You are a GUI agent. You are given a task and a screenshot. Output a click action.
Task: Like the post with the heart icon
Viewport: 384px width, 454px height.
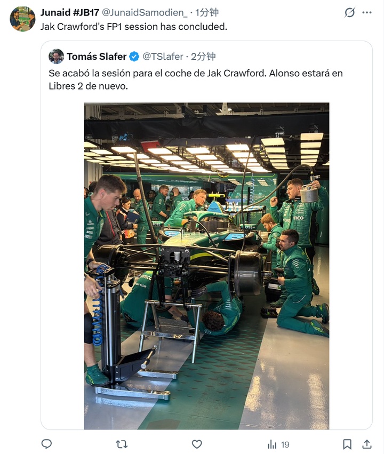pos(197,444)
